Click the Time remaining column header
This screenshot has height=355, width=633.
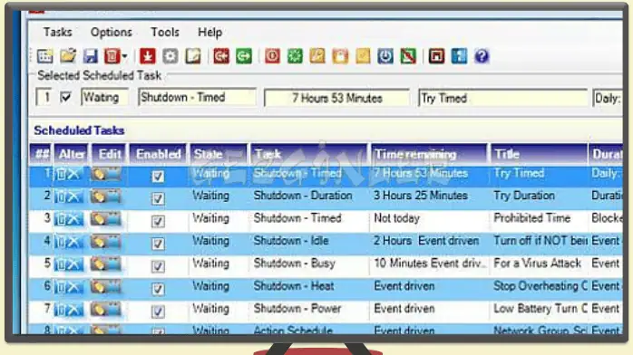pos(429,154)
